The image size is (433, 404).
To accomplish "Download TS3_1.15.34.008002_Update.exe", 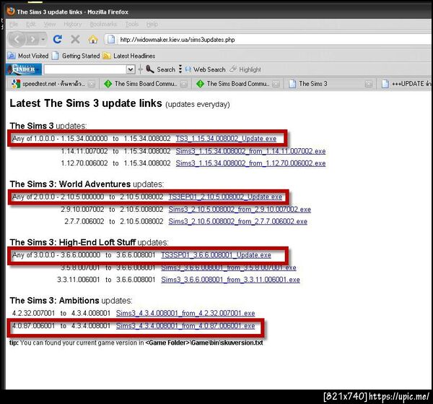I will [x=226, y=139].
